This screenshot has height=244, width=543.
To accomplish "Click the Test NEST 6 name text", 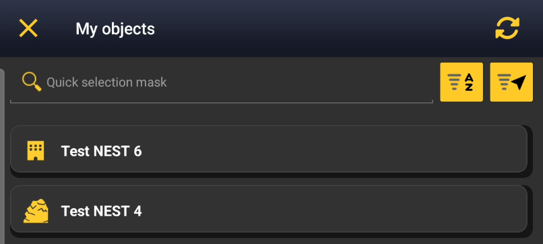I will pyautogui.click(x=102, y=151).
